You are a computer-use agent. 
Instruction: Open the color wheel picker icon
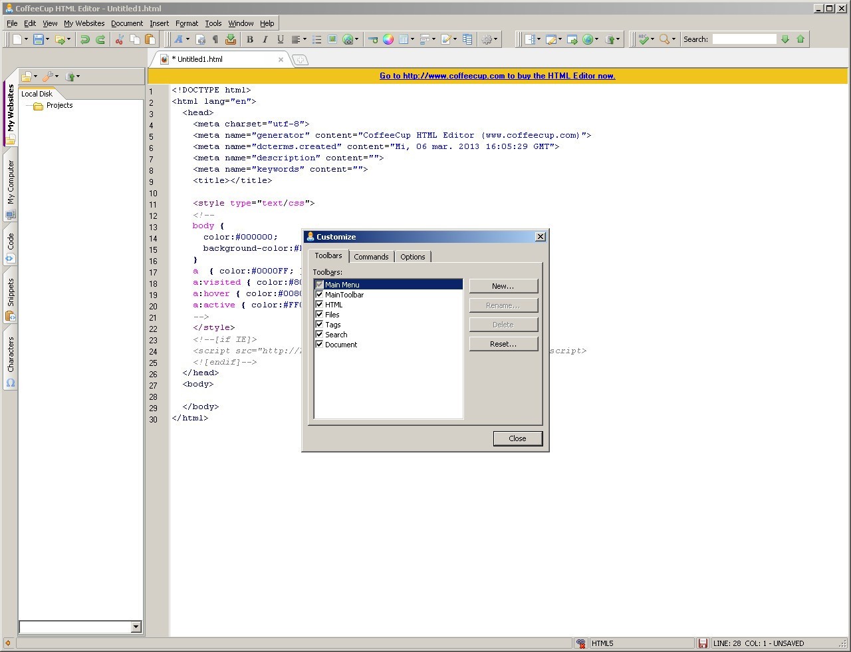click(388, 39)
